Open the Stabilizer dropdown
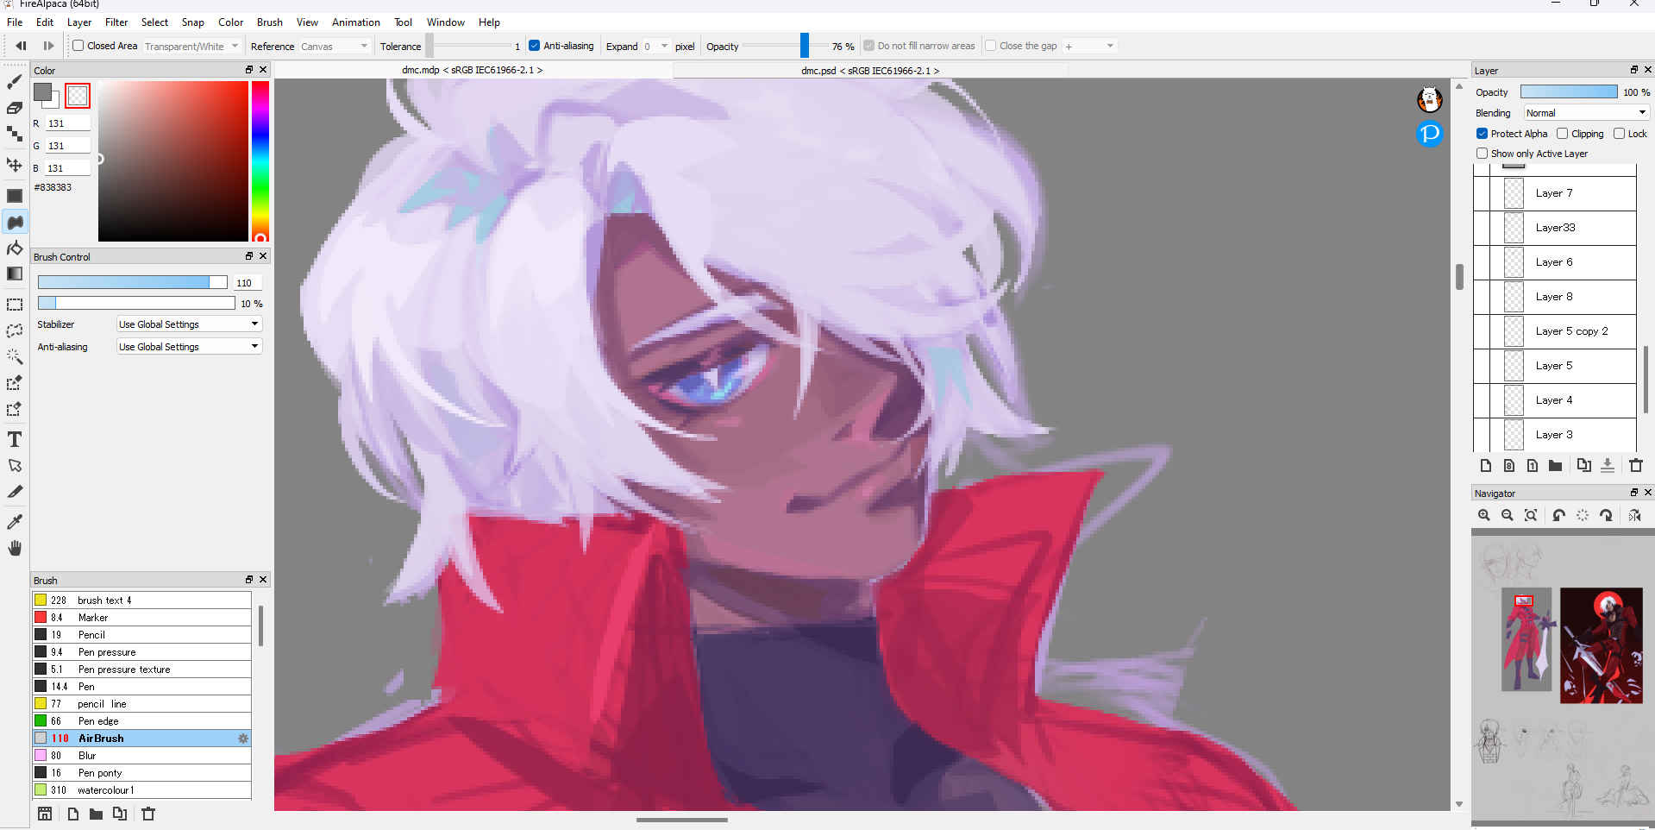This screenshot has width=1655, height=830. [189, 324]
